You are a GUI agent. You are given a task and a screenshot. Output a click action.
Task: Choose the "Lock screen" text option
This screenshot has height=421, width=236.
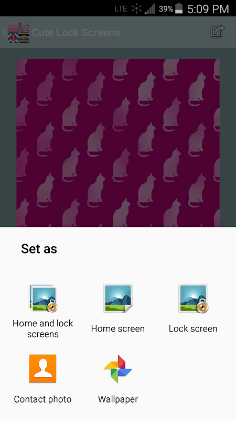(x=193, y=328)
